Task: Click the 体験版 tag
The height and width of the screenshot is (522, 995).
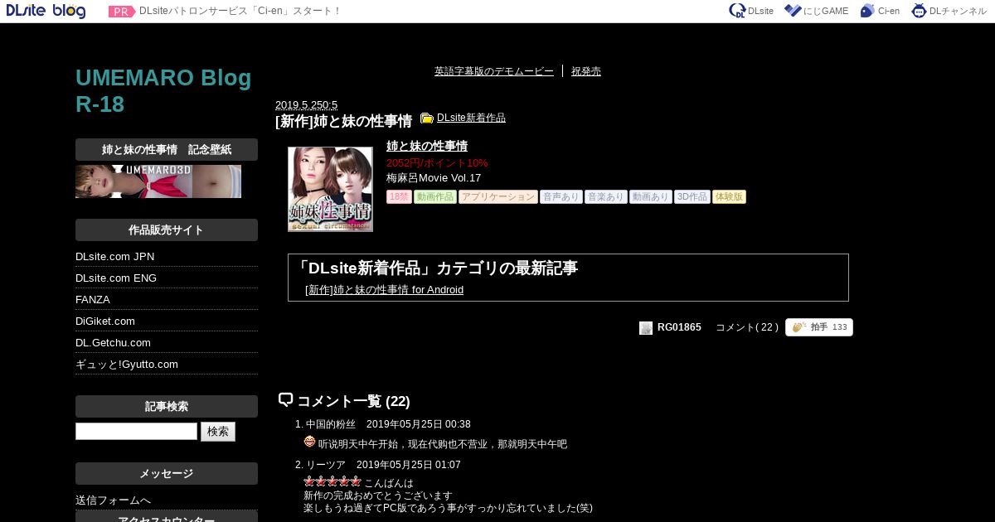Action: pyautogui.click(x=729, y=197)
